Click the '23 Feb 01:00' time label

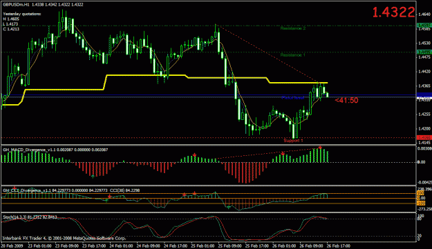[40, 246]
